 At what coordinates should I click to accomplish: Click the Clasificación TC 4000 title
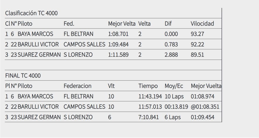[31, 13]
